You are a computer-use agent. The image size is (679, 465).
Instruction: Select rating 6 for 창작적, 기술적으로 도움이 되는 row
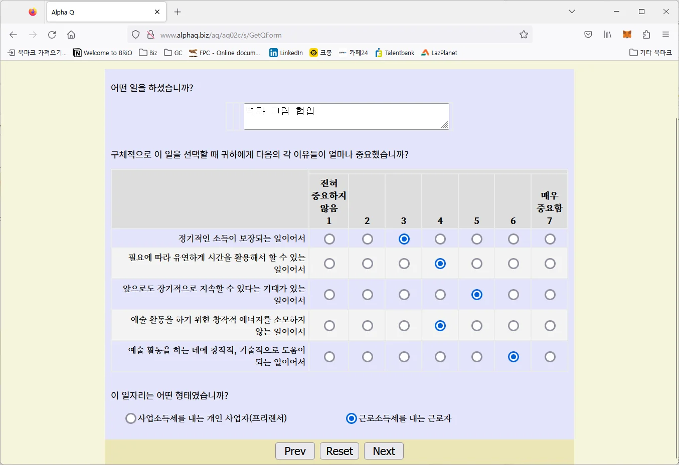click(x=514, y=357)
